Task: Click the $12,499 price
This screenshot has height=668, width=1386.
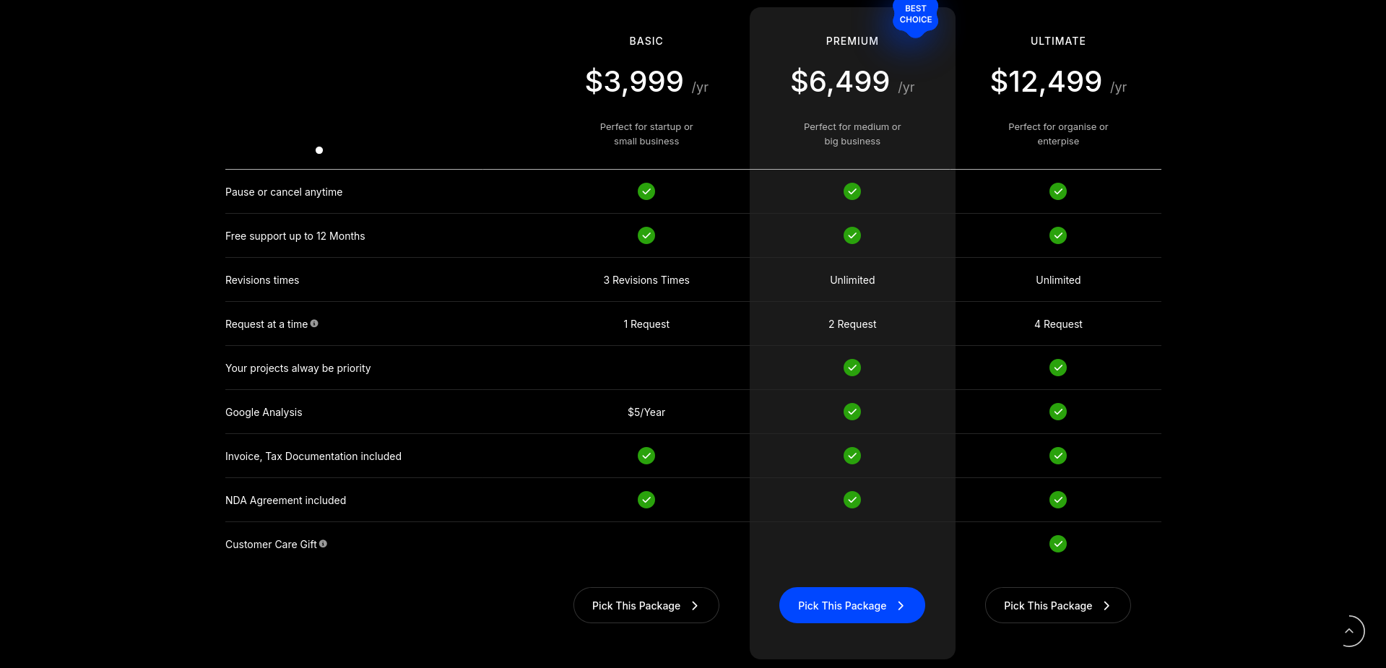Action: coord(1046,82)
